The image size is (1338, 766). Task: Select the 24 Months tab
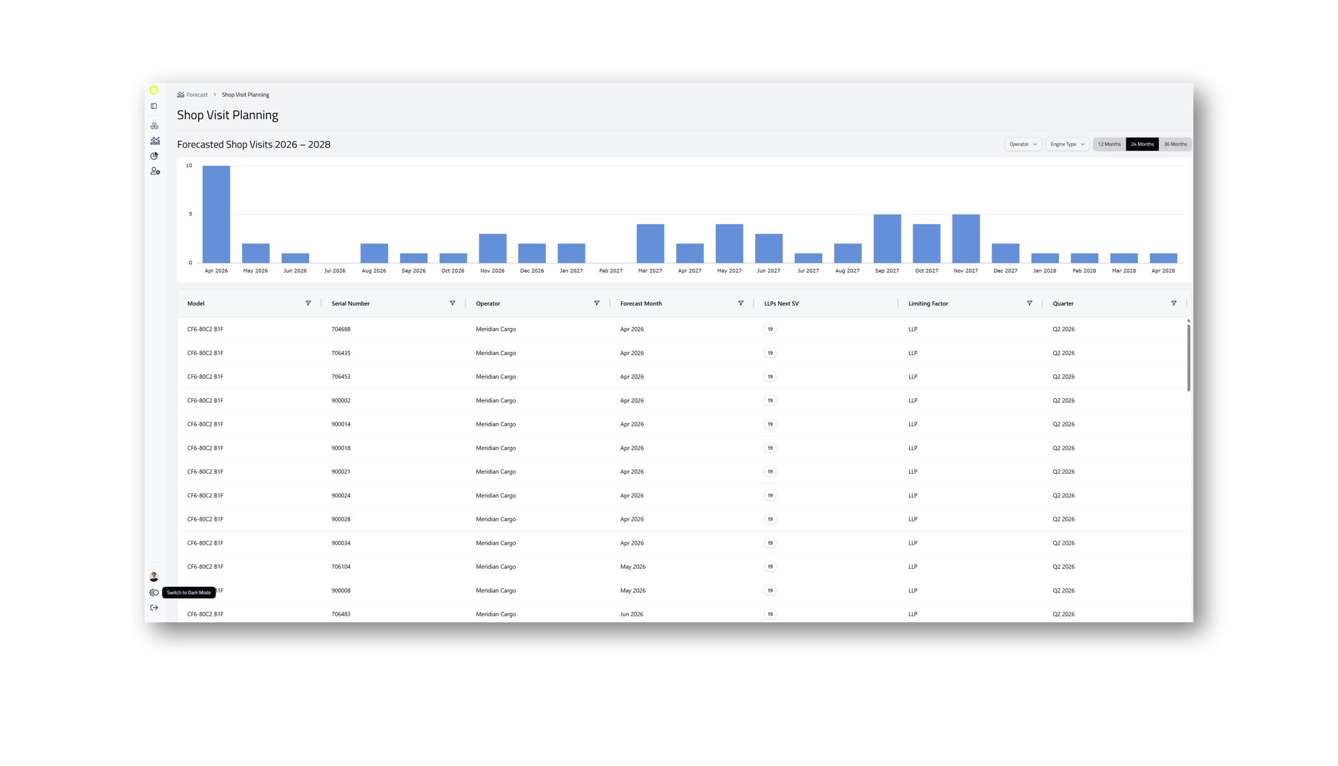point(1142,144)
